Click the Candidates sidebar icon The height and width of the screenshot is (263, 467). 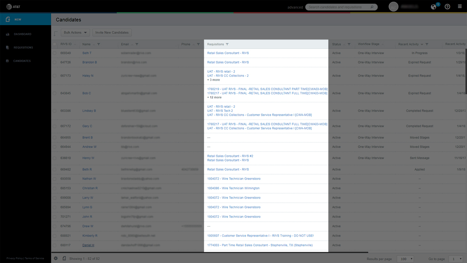tap(7, 61)
